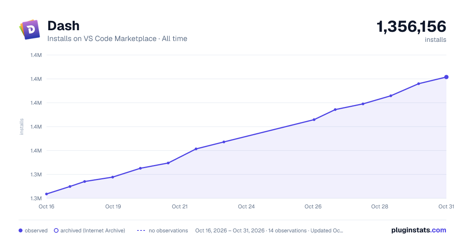Click the observed legend label
Screen dimensions: 465x244
click(36, 230)
